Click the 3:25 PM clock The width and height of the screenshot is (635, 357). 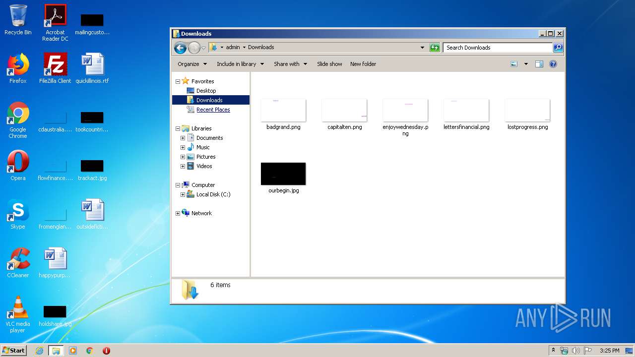[609, 351]
